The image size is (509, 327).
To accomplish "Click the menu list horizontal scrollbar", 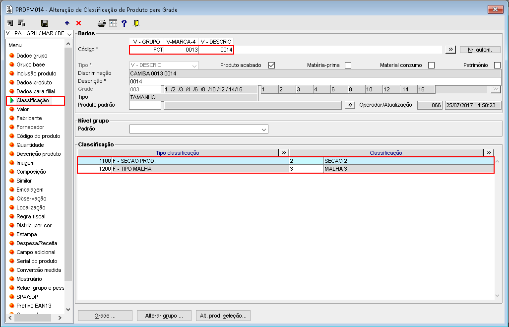I will point(35,318).
